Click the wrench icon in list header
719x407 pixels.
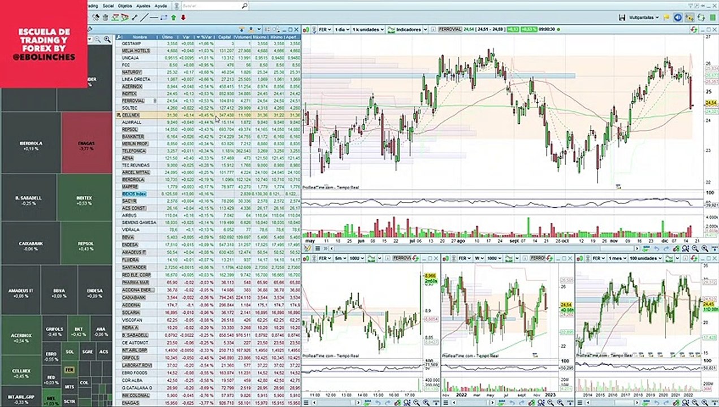(119, 37)
